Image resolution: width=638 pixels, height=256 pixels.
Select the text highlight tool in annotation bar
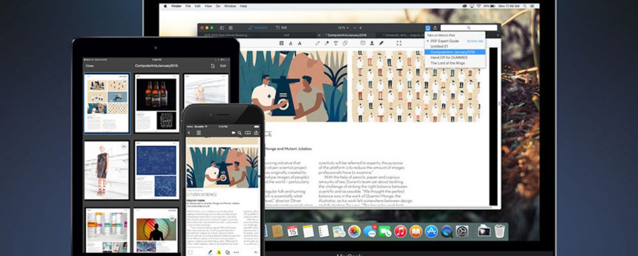click(282, 43)
